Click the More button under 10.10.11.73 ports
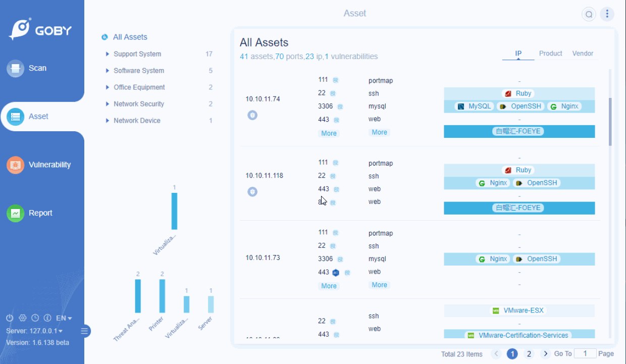626x364 pixels. coord(329,286)
